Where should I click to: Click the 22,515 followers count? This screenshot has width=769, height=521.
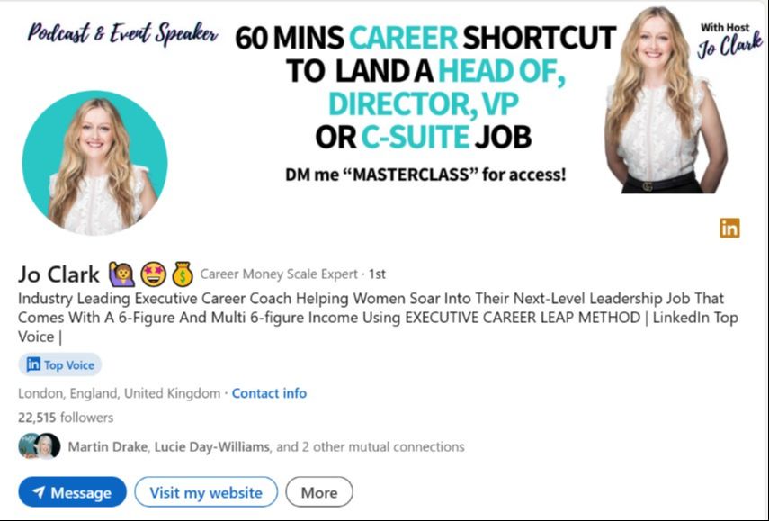pos(66,418)
